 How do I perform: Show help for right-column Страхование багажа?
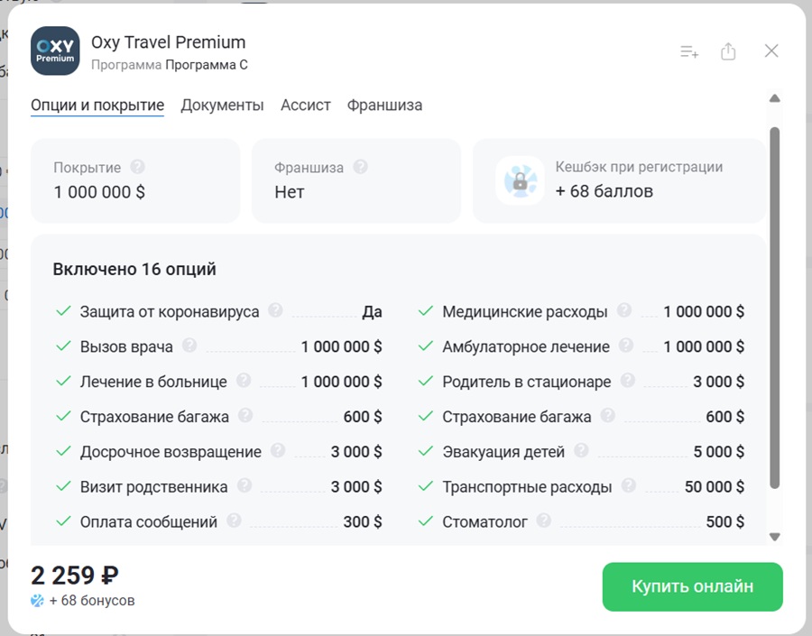pyautogui.click(x=607, y=415)
